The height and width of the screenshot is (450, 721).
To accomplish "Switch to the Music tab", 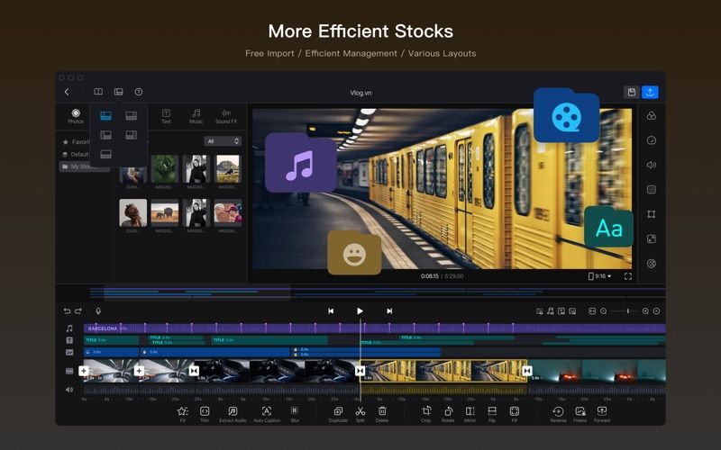I will coord(196,116).
